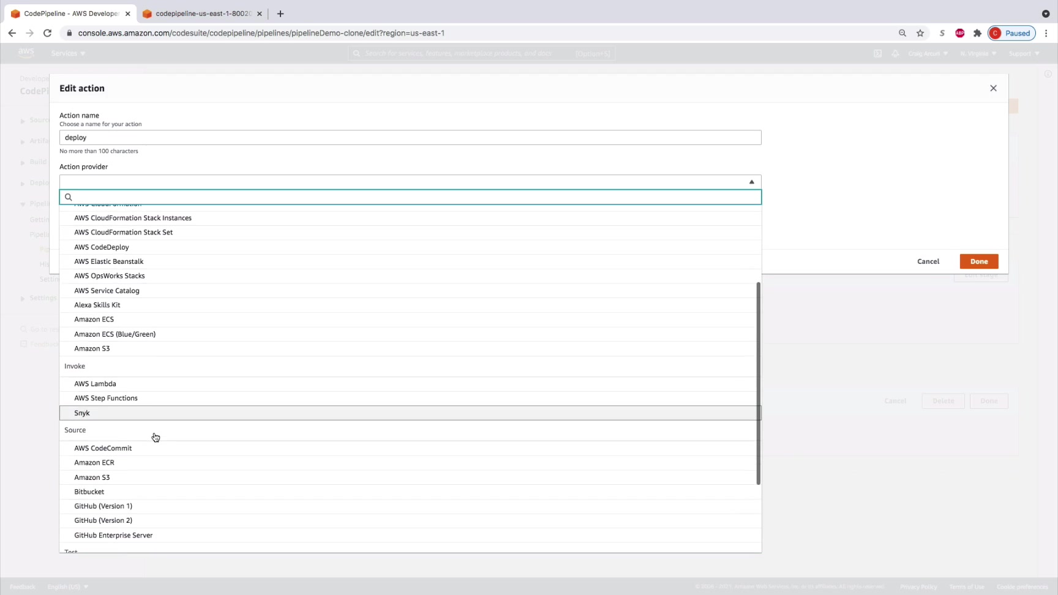Switch to the codepipeline-us-east-1 tab
The width and height of the screenshot is (1058, 595).
pos(203,13)
